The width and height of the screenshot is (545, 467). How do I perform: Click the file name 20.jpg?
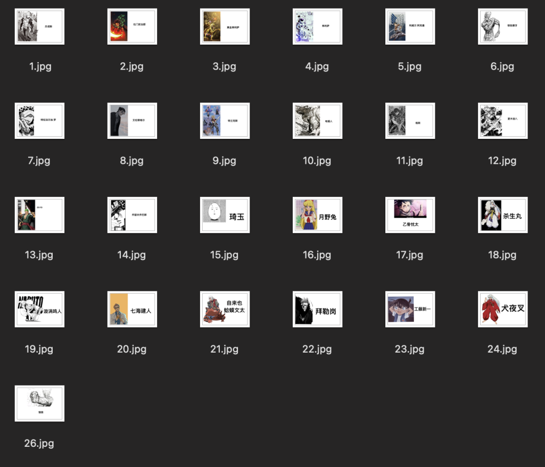pos(132,349)
